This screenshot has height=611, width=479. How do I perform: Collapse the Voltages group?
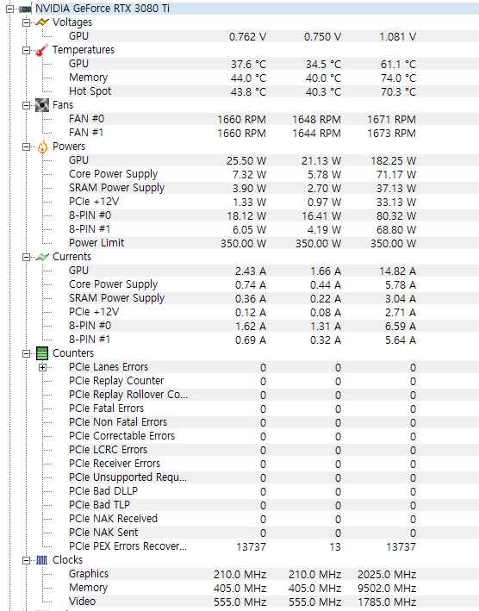pyautogui.click(x=26, y=22)
